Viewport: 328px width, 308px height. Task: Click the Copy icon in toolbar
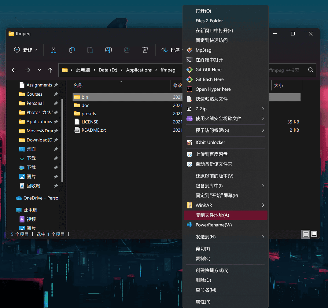72,50
